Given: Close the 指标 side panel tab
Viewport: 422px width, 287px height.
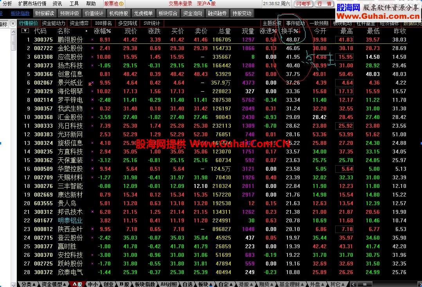Looking at the screenshot, I should click(x=13, y=24).
